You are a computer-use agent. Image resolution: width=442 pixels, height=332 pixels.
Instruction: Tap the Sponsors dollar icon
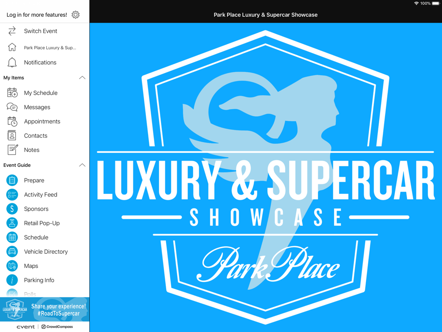click(12, 209)
